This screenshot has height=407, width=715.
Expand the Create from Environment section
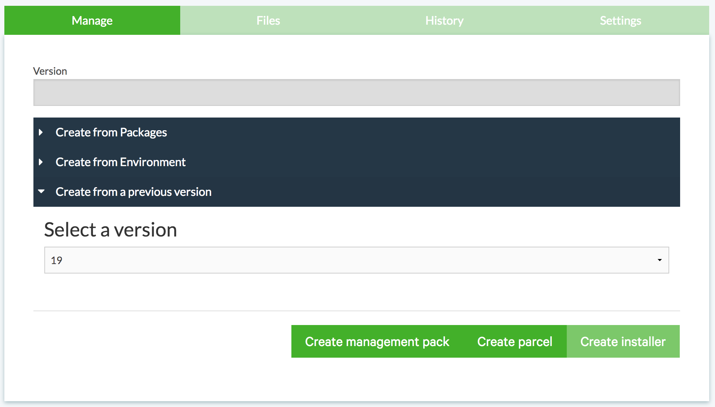[120, 162]
